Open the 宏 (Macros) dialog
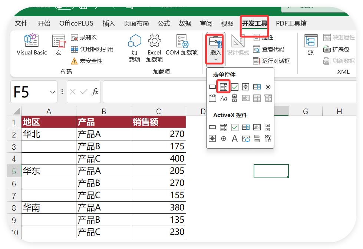This screenshot has width=363, height=249. 58,45
